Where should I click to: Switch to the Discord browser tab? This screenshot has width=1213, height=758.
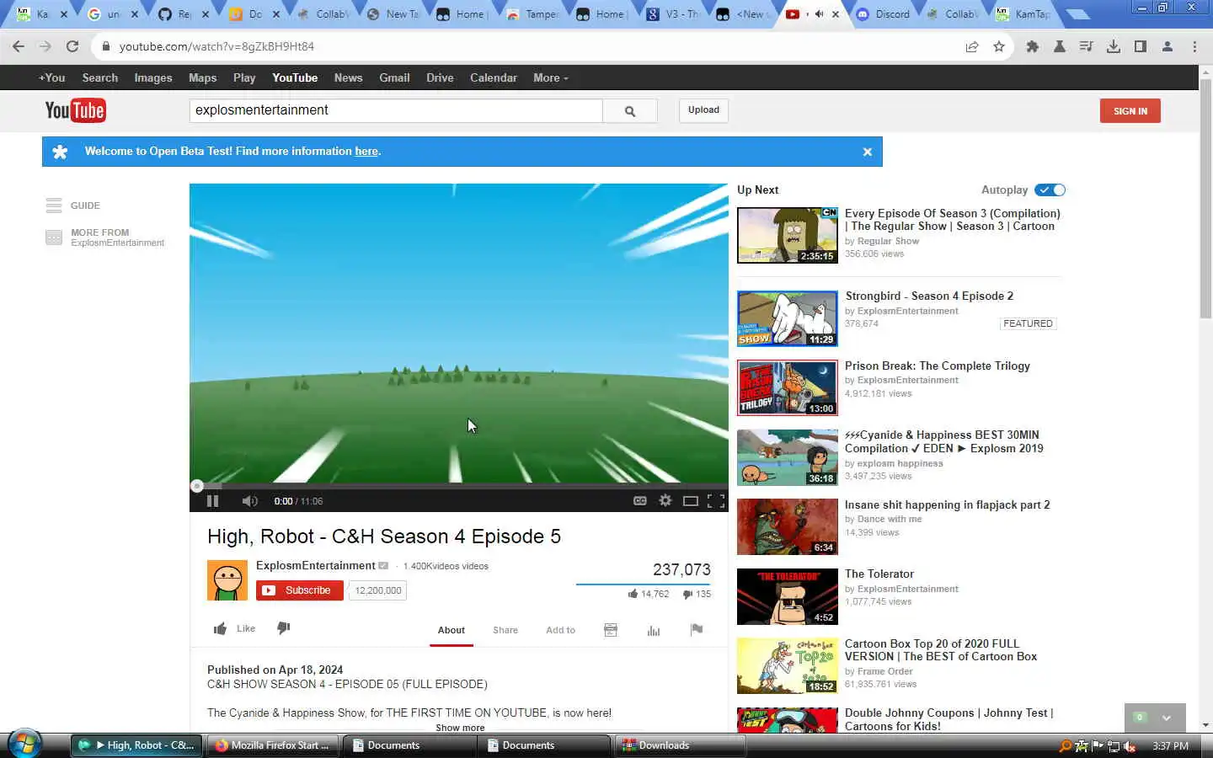point(883,14)
